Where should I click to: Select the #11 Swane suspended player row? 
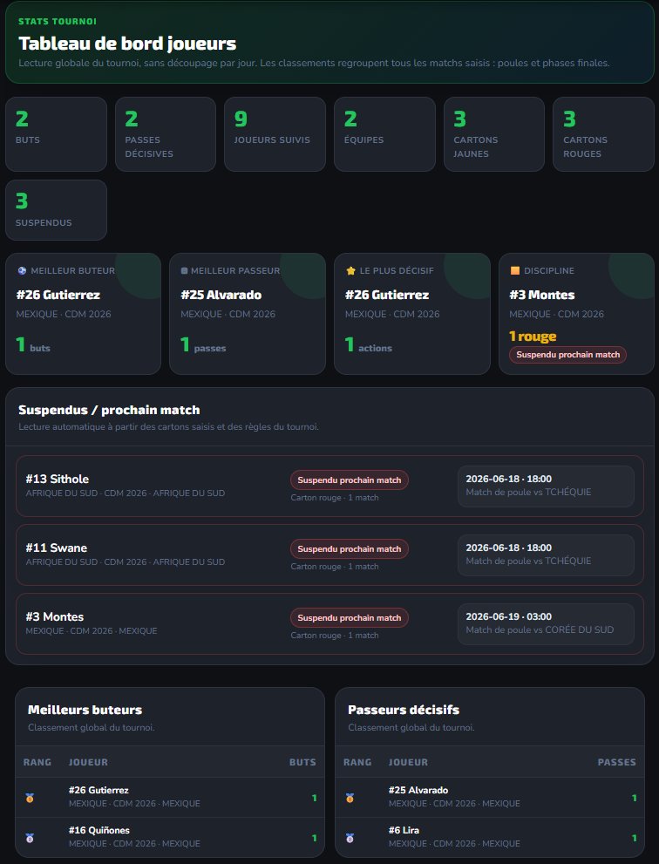click(x=329, y=554)
